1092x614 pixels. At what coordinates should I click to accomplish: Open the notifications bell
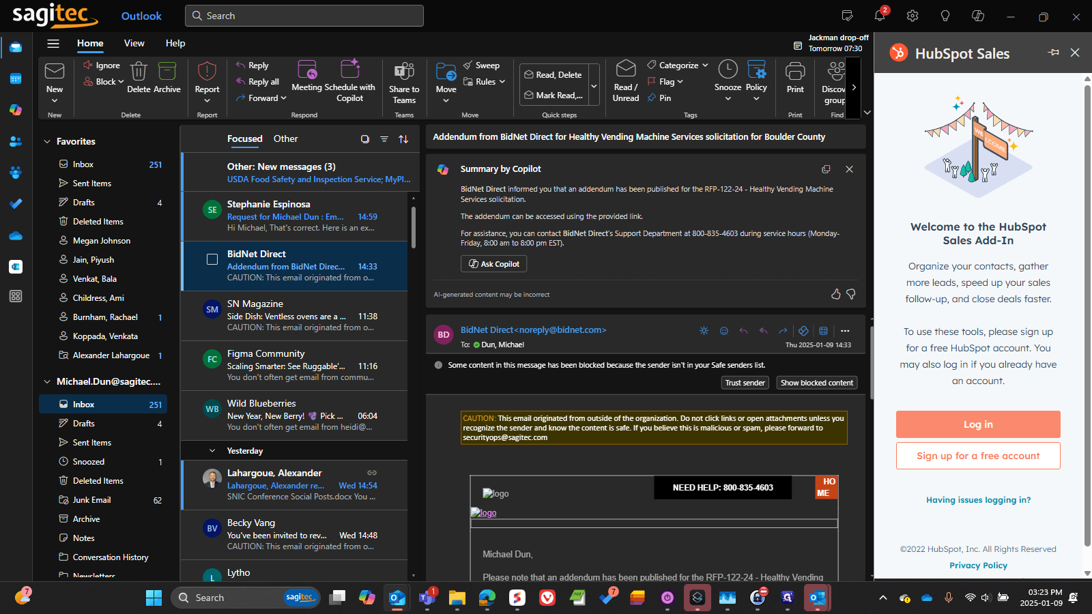click(x=880, y=16)
